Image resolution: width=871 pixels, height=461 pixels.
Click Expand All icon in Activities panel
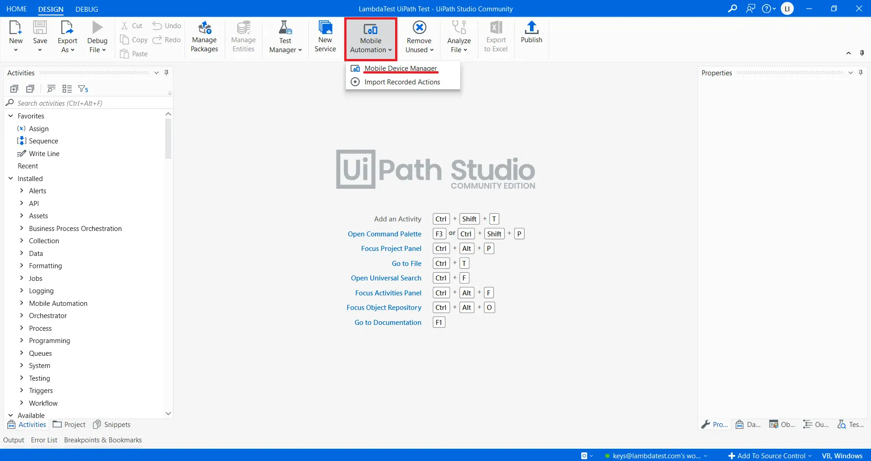[14, 89]
